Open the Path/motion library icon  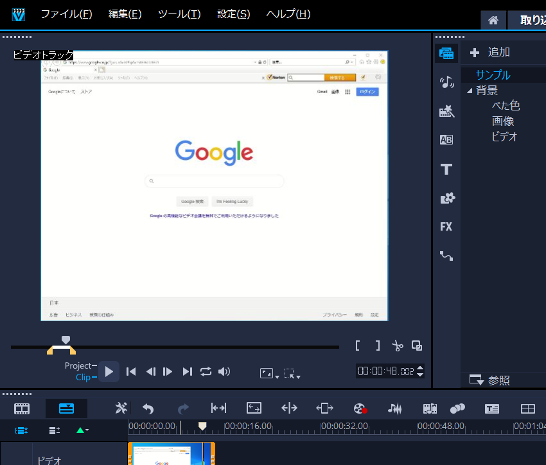pos(446,256)
